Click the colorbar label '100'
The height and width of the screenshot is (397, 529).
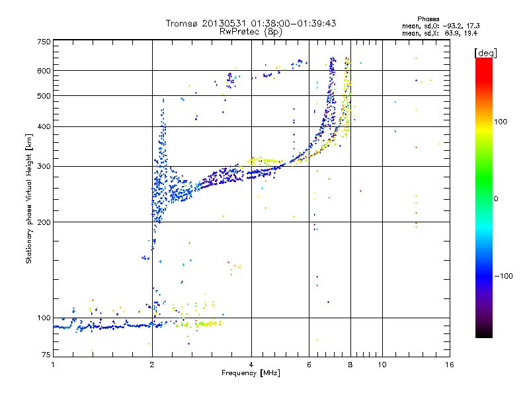(x=501, y=122)
